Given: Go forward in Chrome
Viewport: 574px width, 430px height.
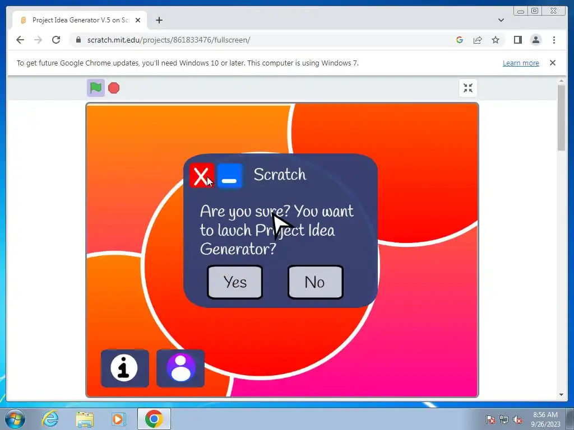Looking at the screenshot, I should (x=38, y=40).
